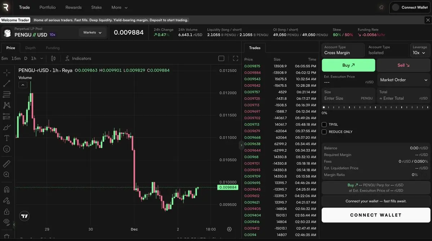This screenshot has height=241, width=432.
Task: Select the pattern drawing tool
Action: coord(6,105)
